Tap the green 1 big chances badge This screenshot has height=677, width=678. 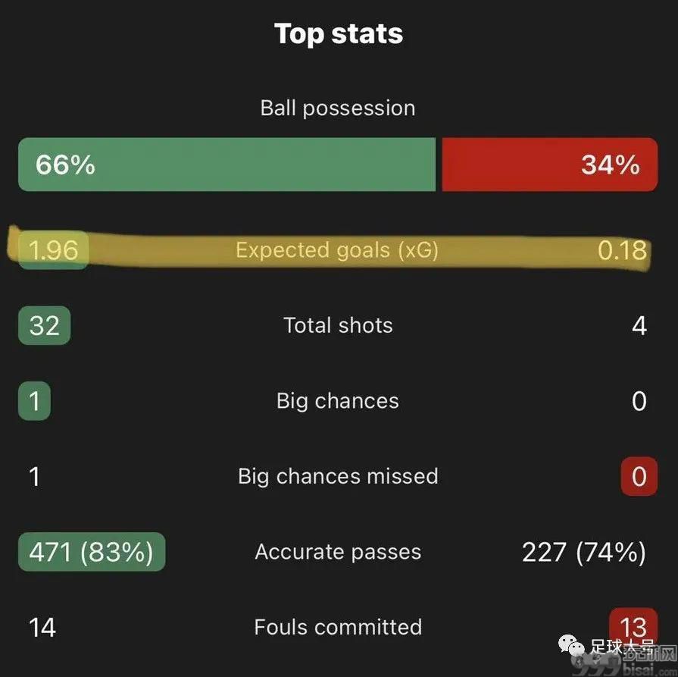click(34, 401)
